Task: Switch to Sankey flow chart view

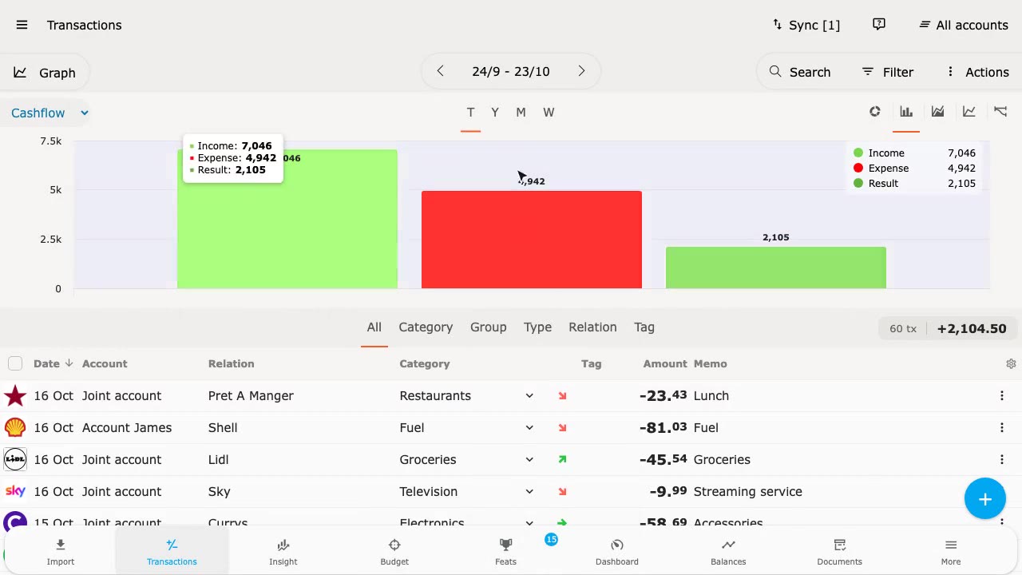Action: (x=1000, y=112)
